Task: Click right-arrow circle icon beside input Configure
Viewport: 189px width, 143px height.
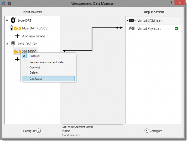Action: (39, 130)
